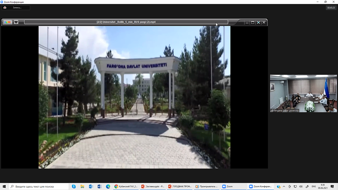Switch to Zoom Конференция taskbar item

261,187
